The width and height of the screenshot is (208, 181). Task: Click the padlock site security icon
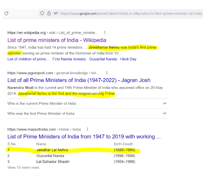pos(49,13)
